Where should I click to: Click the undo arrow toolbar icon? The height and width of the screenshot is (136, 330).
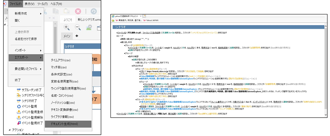tap(94, 12)
